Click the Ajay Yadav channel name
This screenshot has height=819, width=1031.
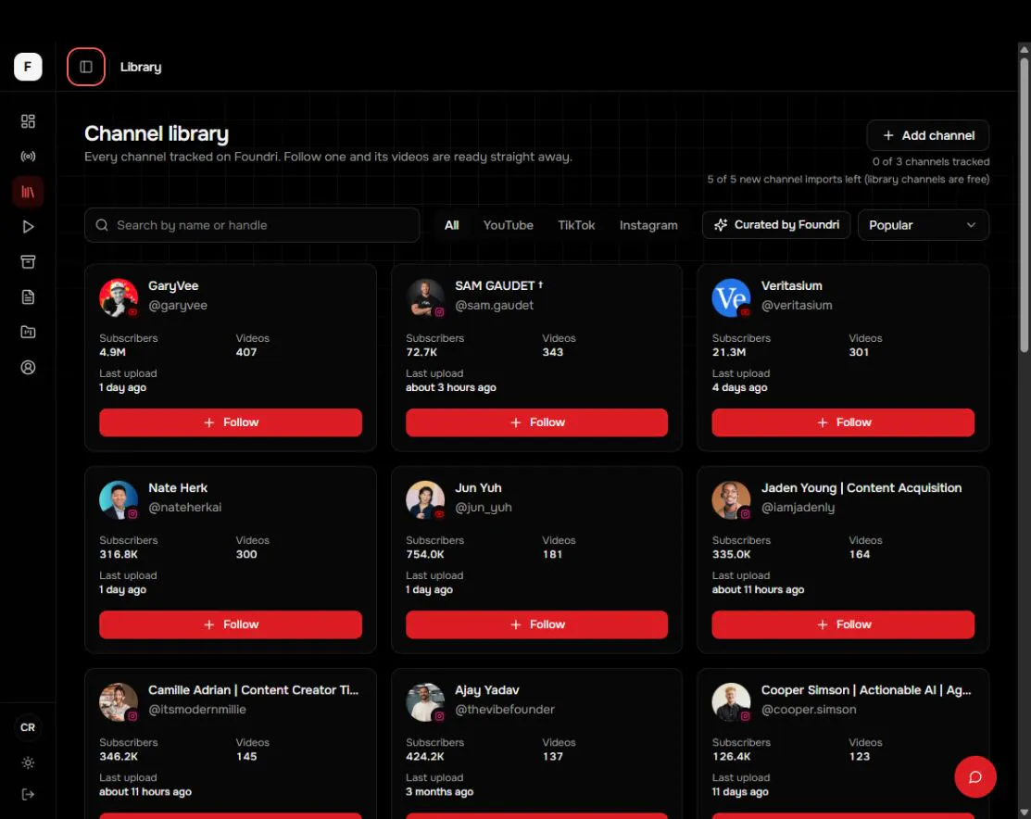click(x=487, y=690)
